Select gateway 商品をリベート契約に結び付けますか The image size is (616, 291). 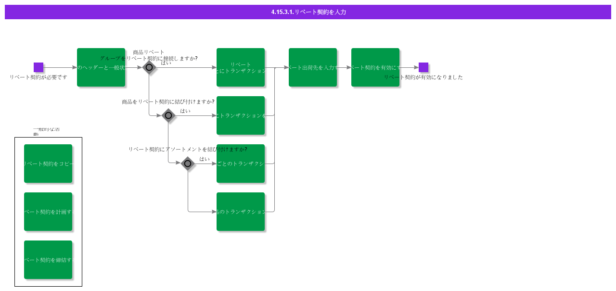168,115
